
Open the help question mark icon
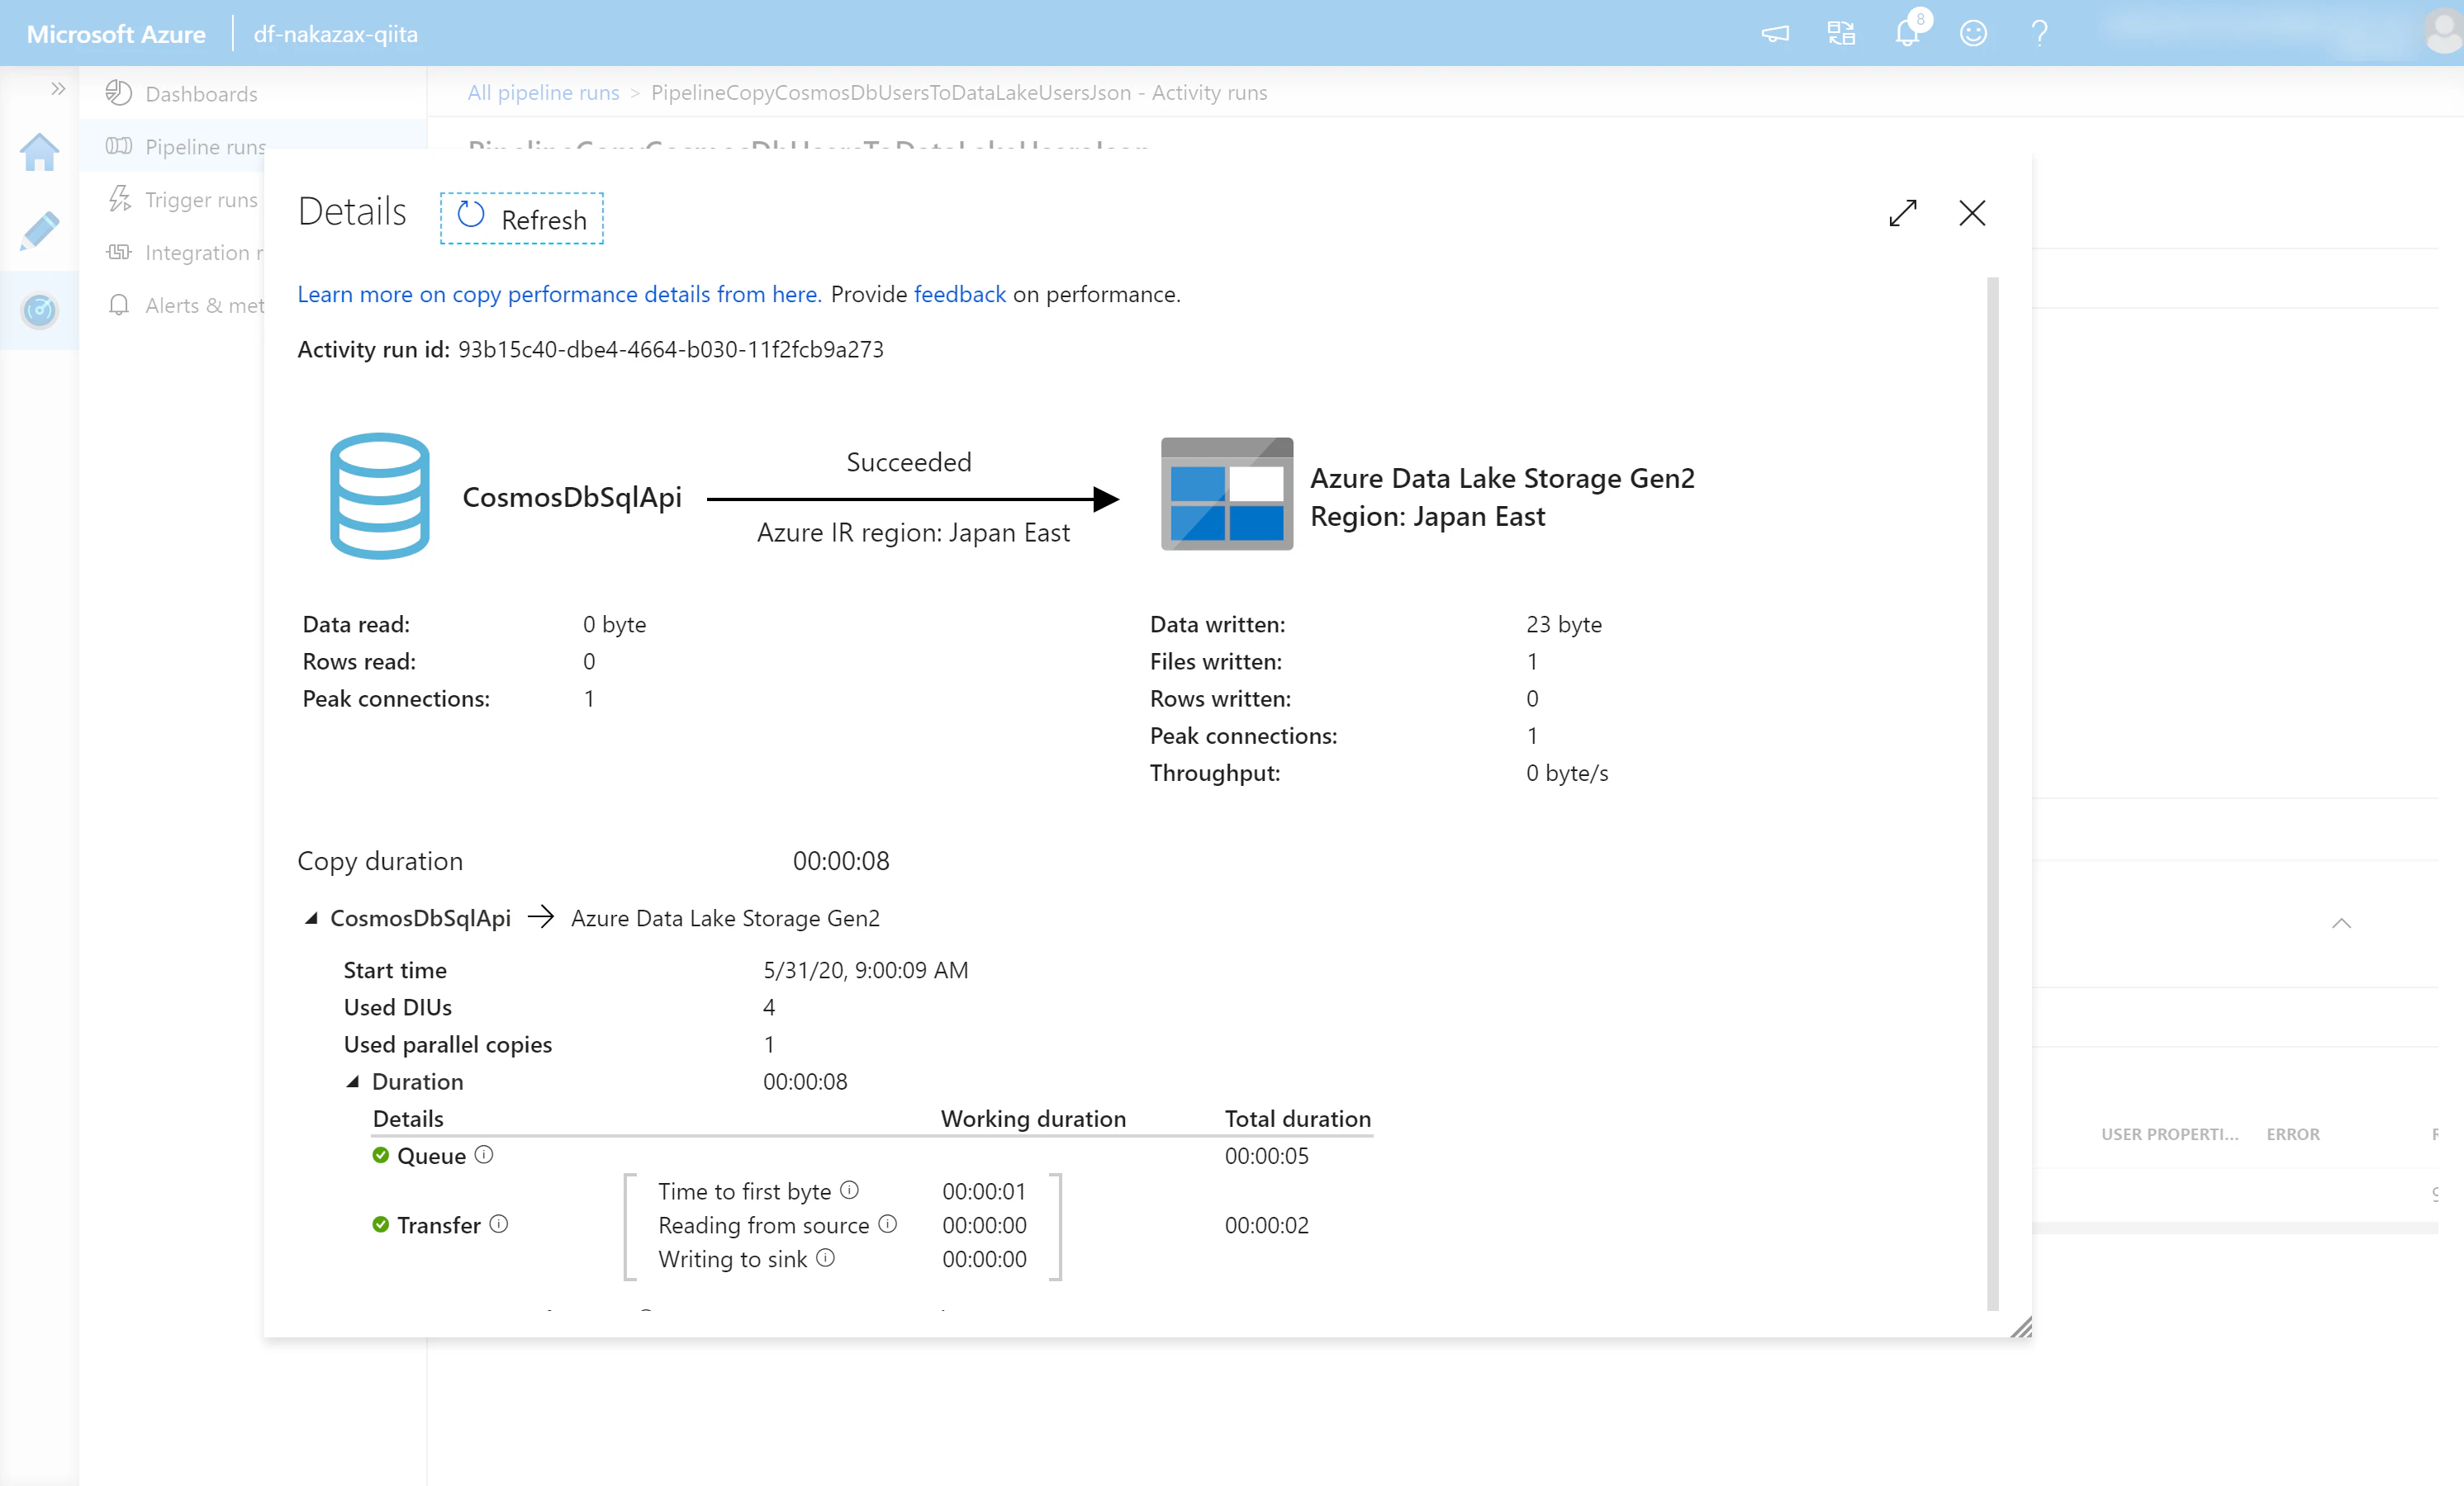click(x=2040, y=34)
